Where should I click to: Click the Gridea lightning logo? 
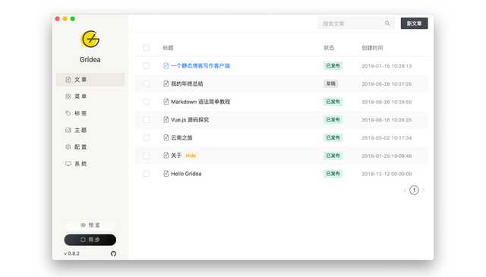tap(90, 39)
